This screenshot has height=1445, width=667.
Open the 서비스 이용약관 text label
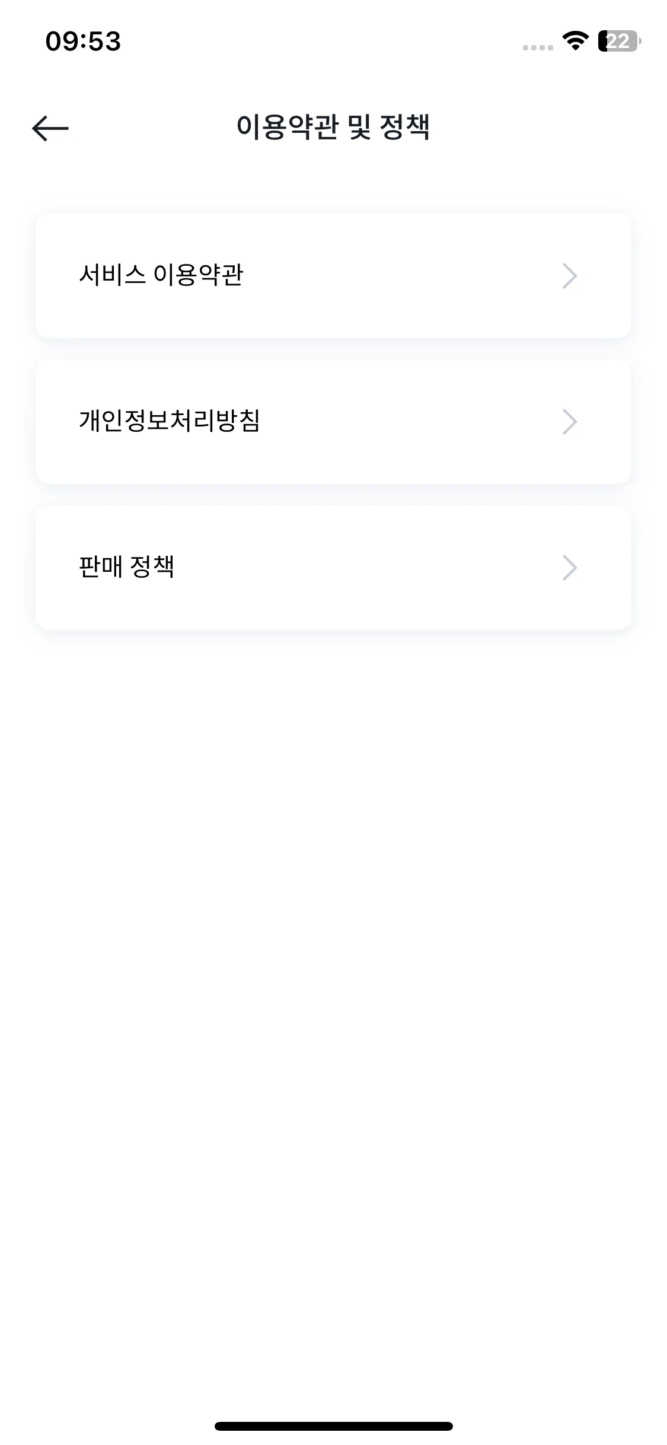click(x=161, y=275)
